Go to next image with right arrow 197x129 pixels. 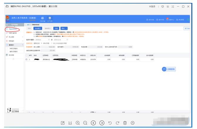[x=102, y=123]
